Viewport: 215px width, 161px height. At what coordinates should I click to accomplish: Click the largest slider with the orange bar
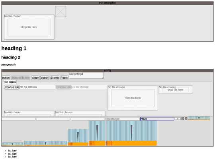(131, 133)
